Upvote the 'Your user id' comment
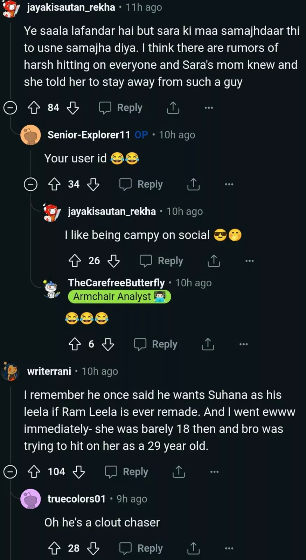The height and width of the screenshot is (560, 306). point(54,184)
